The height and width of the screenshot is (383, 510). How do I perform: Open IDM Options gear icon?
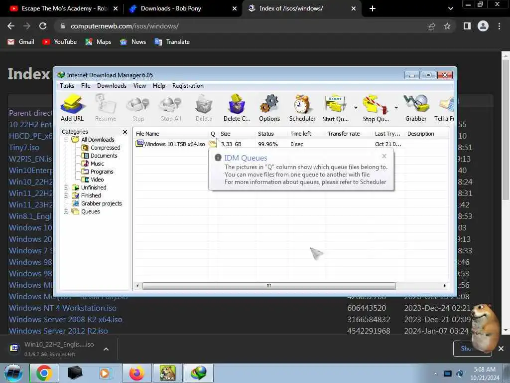[269, 108]
